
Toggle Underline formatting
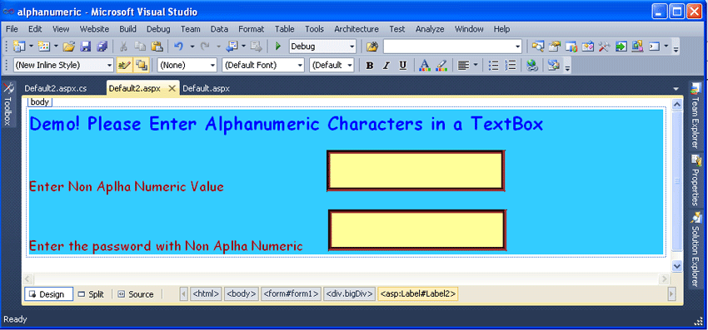[x=403, y=66]
